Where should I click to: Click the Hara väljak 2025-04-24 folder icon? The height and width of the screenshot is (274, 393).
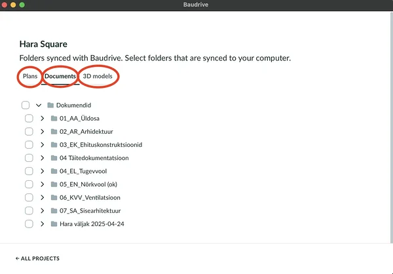click(54, 224)
